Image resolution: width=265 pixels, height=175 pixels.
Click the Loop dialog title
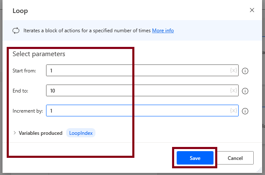tap(20, 10)
